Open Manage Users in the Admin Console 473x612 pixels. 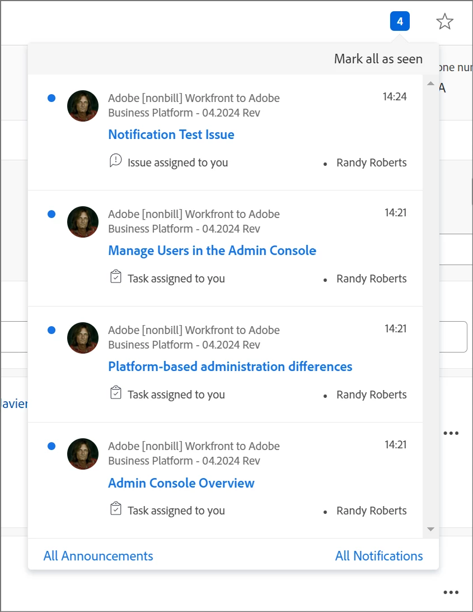pos(212,250)
